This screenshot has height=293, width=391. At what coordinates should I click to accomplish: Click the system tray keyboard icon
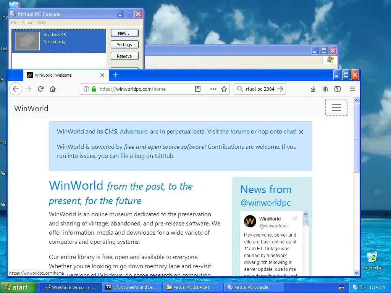click(x=341, y=288)
